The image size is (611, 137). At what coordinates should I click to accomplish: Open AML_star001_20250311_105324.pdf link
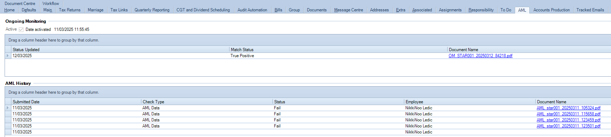click(x=568, y=108)
